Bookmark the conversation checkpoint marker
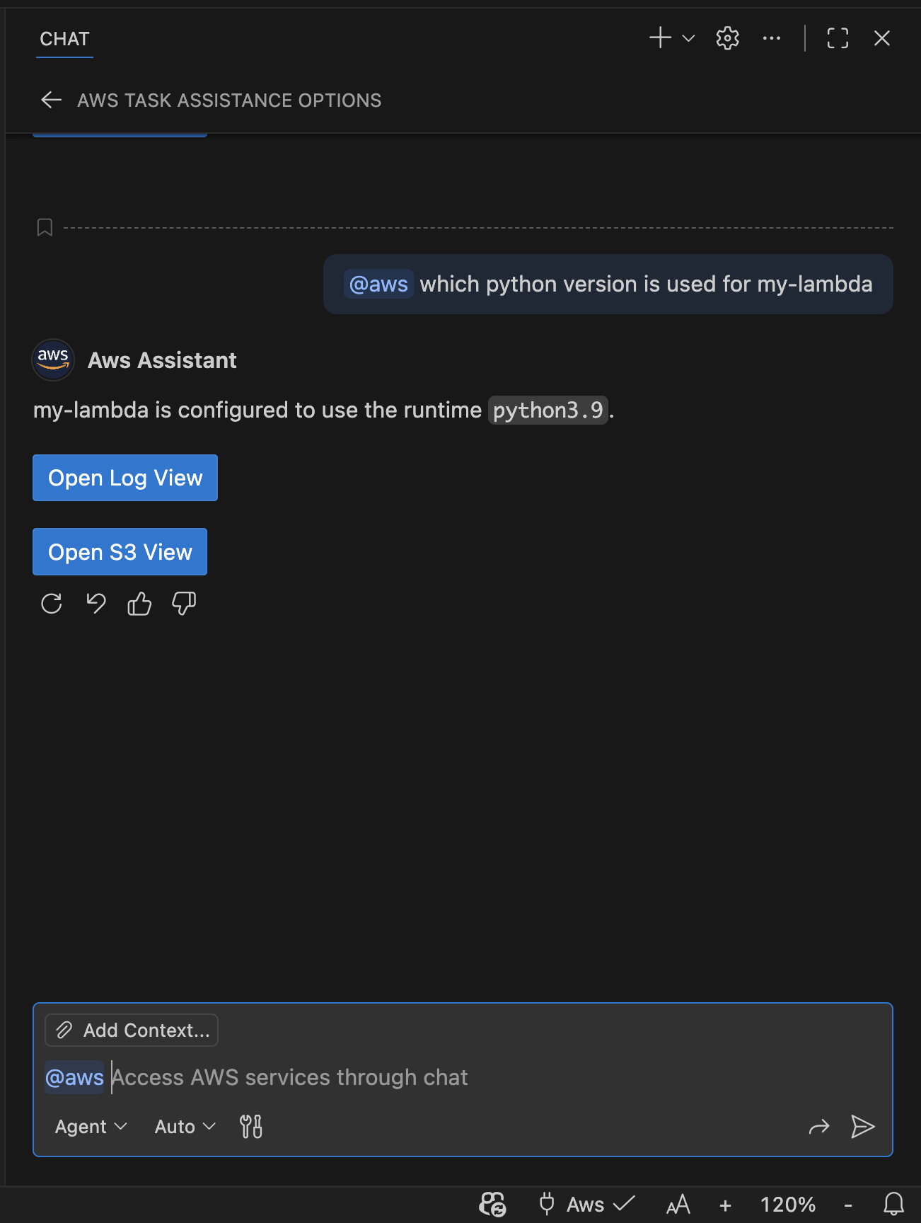This screenshot has width=921, height=1223. point(44,227)
